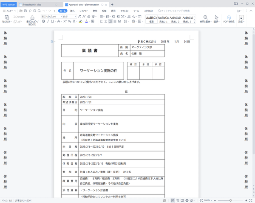Switch to the レイアウト ribbon tab
The image size is (255, 203).
click(x=84, y=11)
